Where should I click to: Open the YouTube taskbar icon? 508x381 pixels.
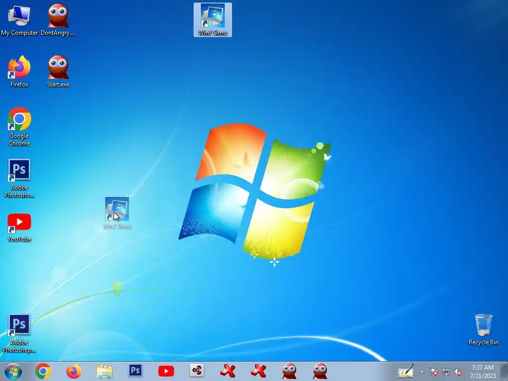(166, 371)
